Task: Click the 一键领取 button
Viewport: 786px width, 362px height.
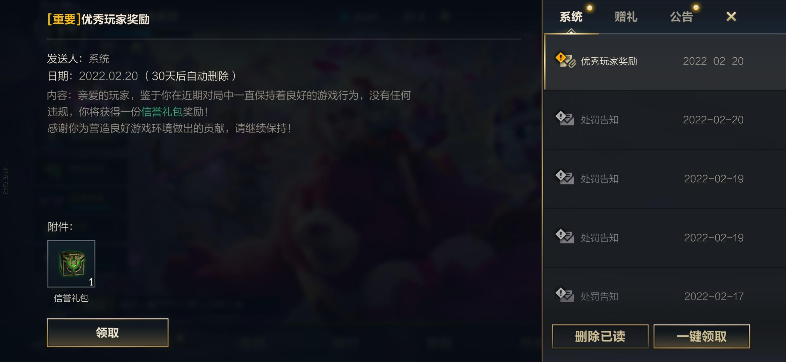Action: [x=702, y=336]
